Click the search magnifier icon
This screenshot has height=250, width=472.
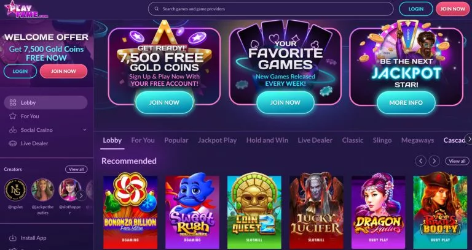pyautogui.click(x=157, y=9)
